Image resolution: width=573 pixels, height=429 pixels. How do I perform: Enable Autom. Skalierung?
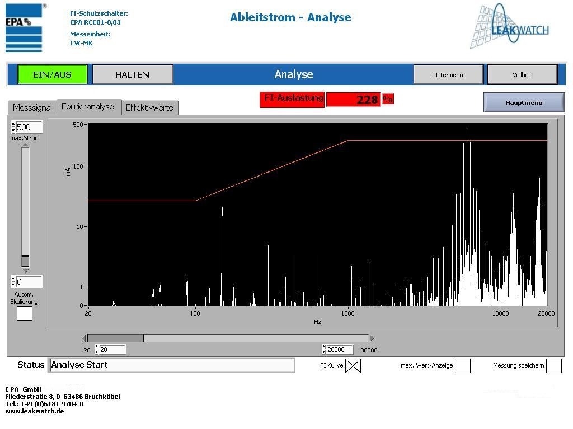click(x=24, y=313)
